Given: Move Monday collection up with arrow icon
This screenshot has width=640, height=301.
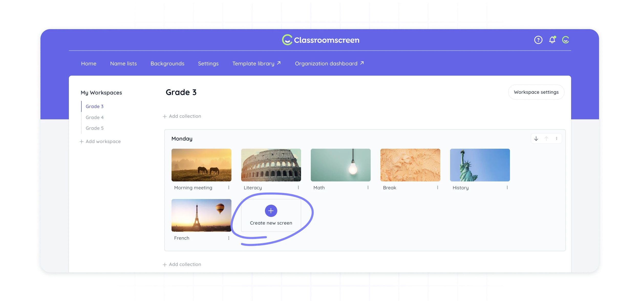Looking at the screenshot, I should click(x=546, y=138).
